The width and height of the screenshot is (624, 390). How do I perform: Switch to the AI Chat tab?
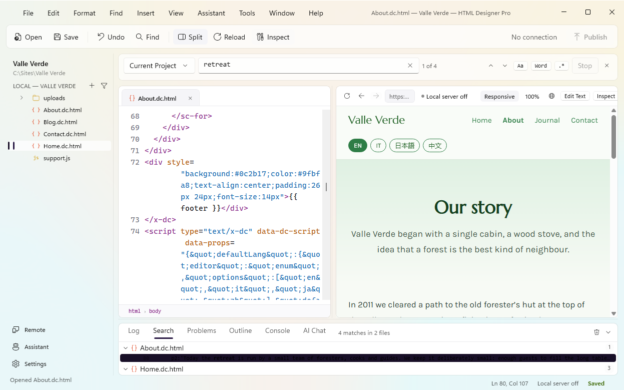point(314,330)
